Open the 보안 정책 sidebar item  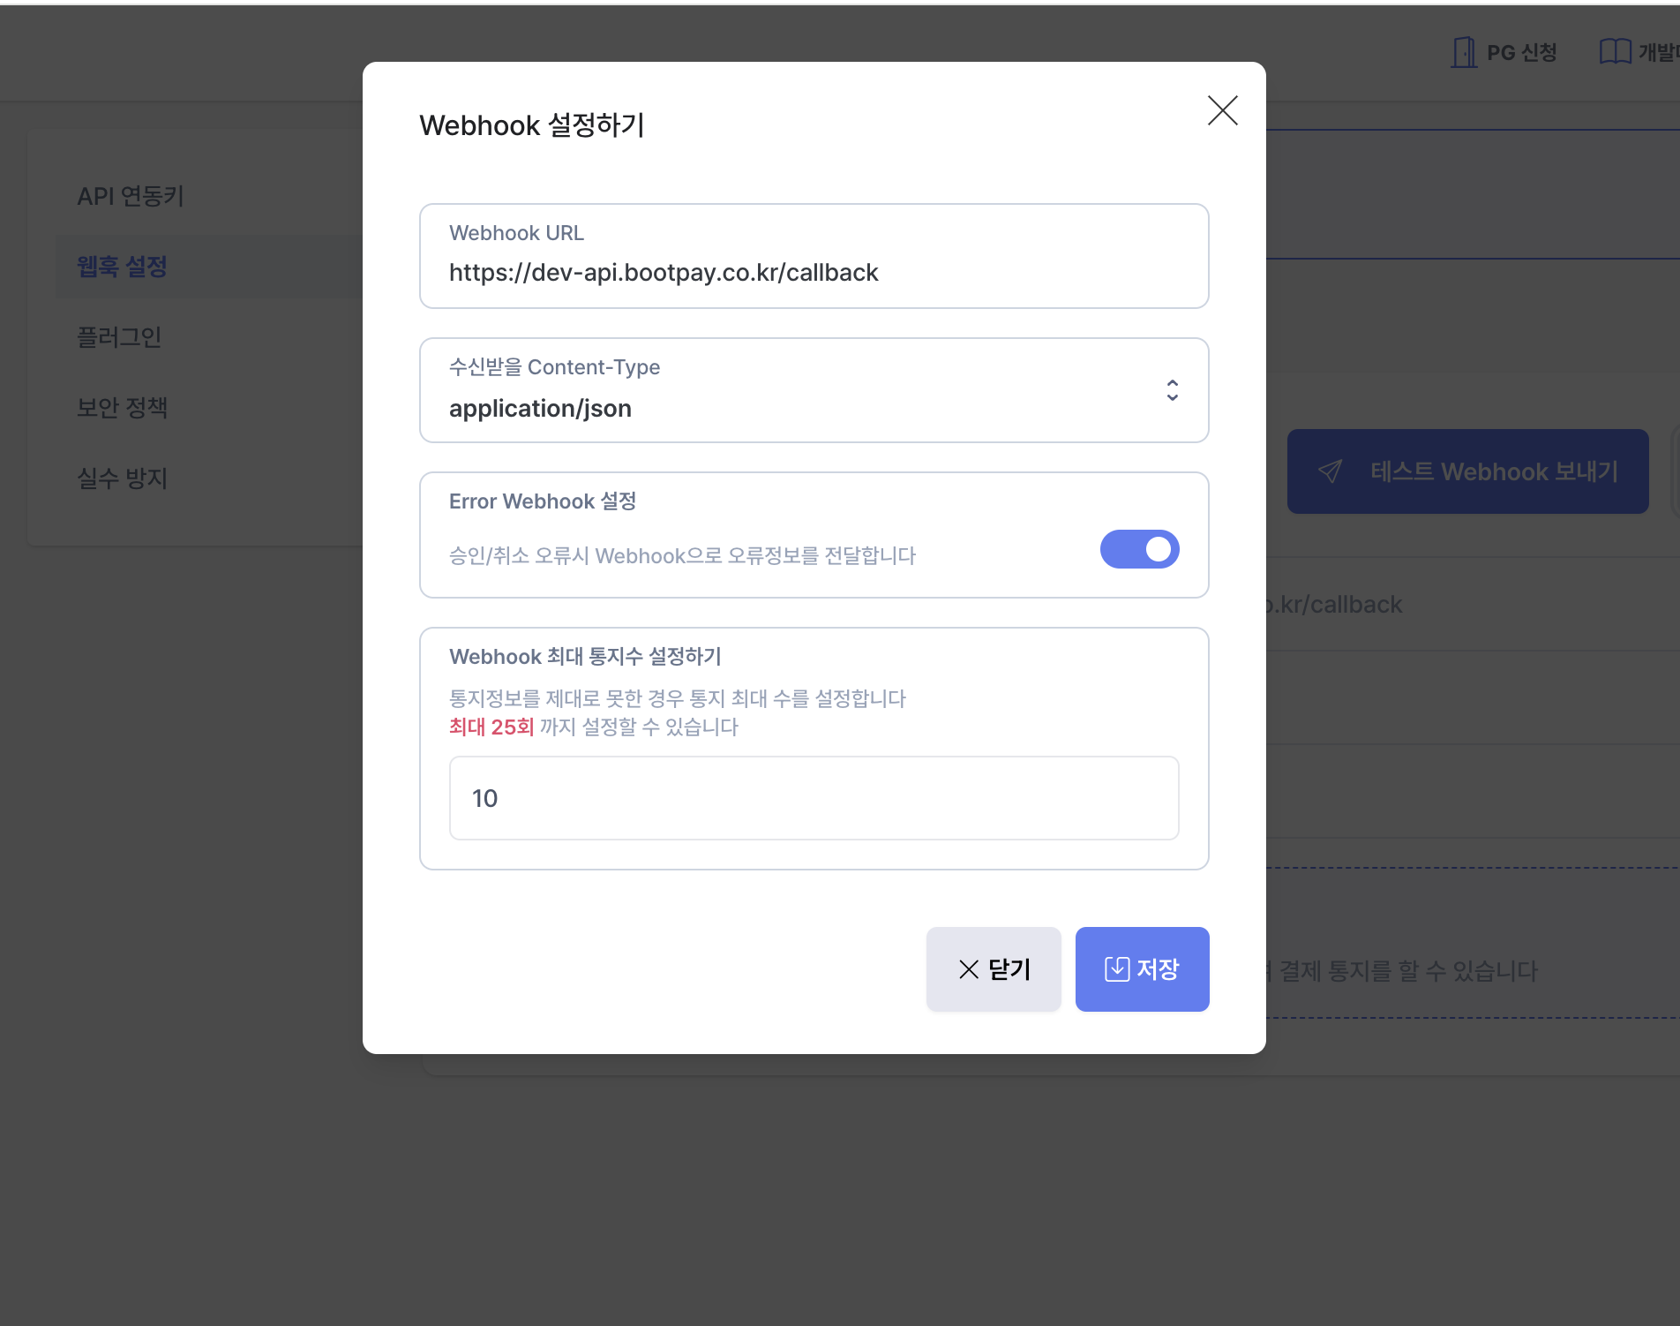click(122, 408)
